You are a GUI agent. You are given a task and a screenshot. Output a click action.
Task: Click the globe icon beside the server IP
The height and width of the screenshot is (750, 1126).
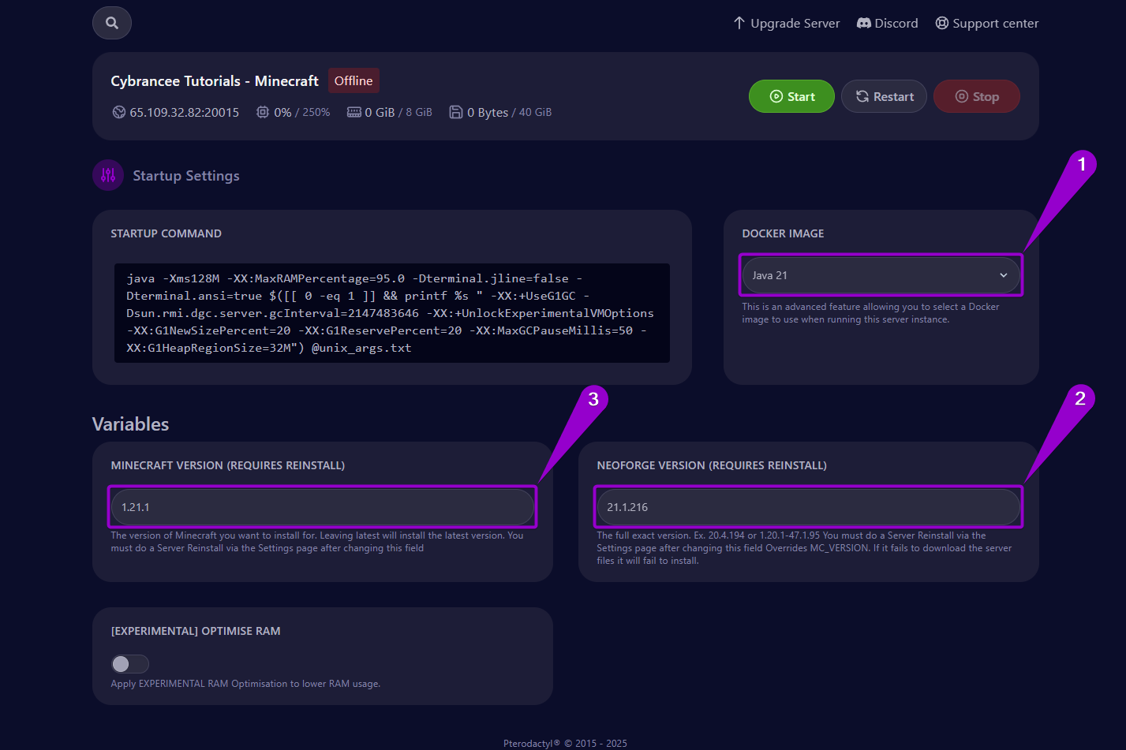[118, 112]
